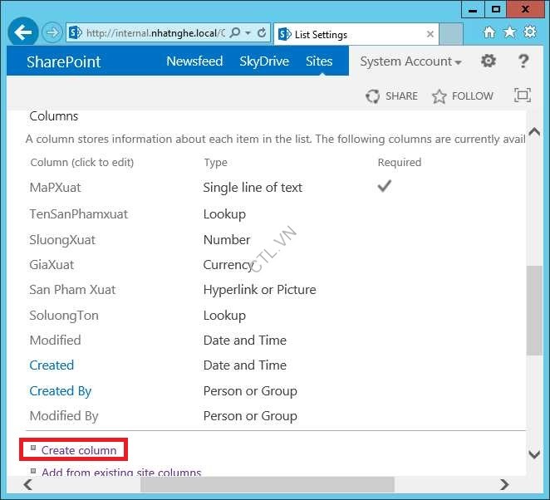
Task: Click the SharePoint help question mark
Action: 523,61
